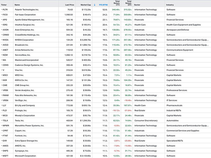Viewport: 211px width, 158px height.
Task: Select the ANSS ticker
Action: [5, 146]
